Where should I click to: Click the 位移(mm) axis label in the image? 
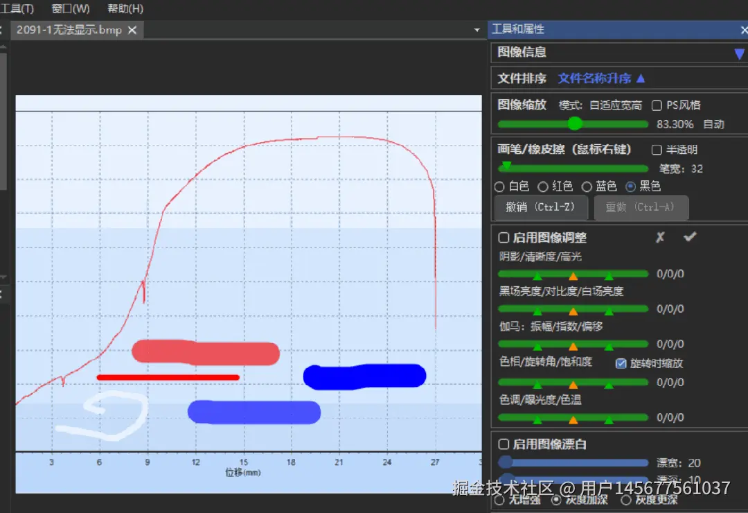point(243,472)
